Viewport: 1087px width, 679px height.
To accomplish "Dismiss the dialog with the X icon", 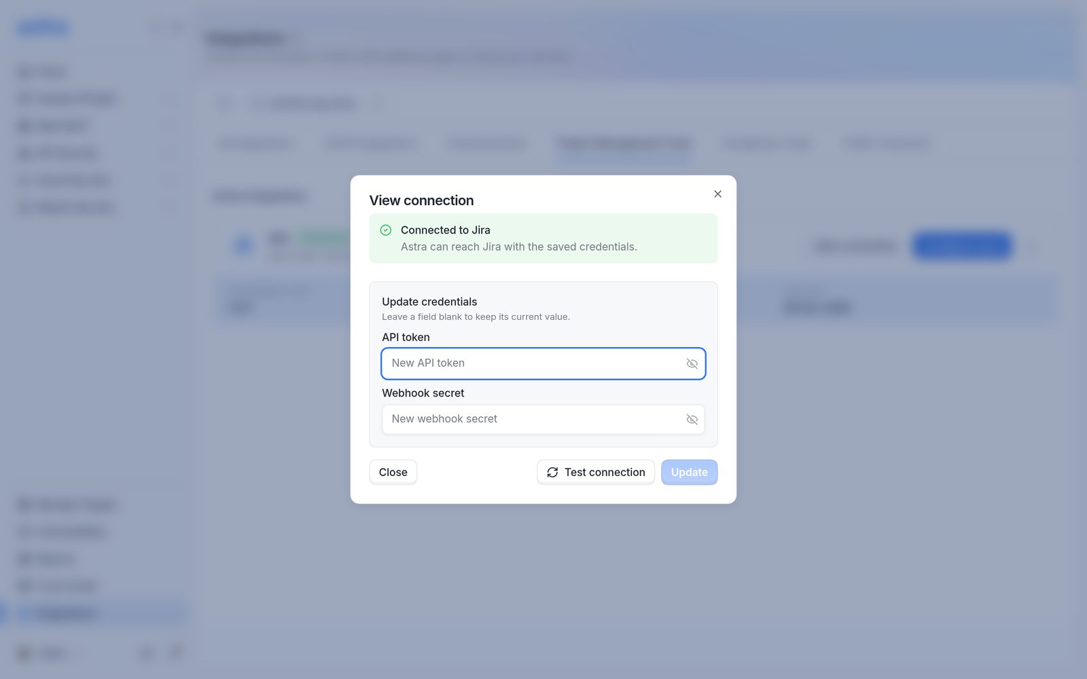I will click(x=717, y=194).
